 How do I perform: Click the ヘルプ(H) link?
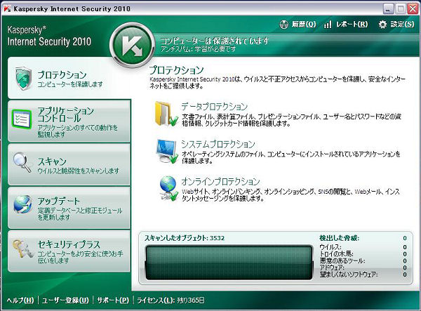(x=20, y=300)
